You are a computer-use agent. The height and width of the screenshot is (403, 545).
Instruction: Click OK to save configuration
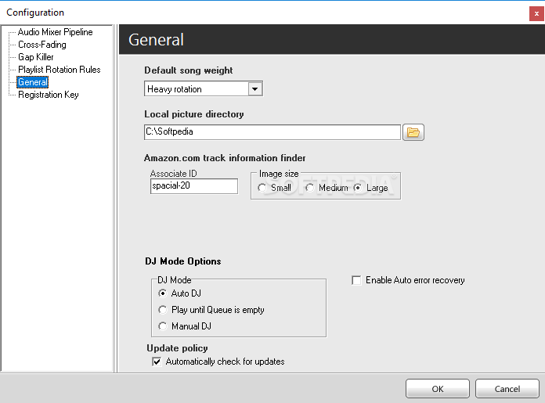[438, 389]
